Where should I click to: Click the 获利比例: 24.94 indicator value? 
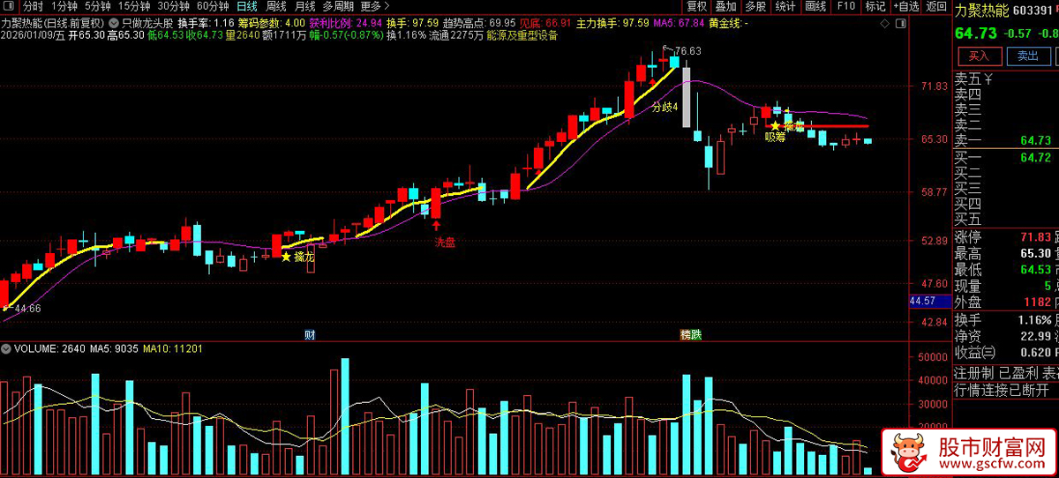[346, 22]
